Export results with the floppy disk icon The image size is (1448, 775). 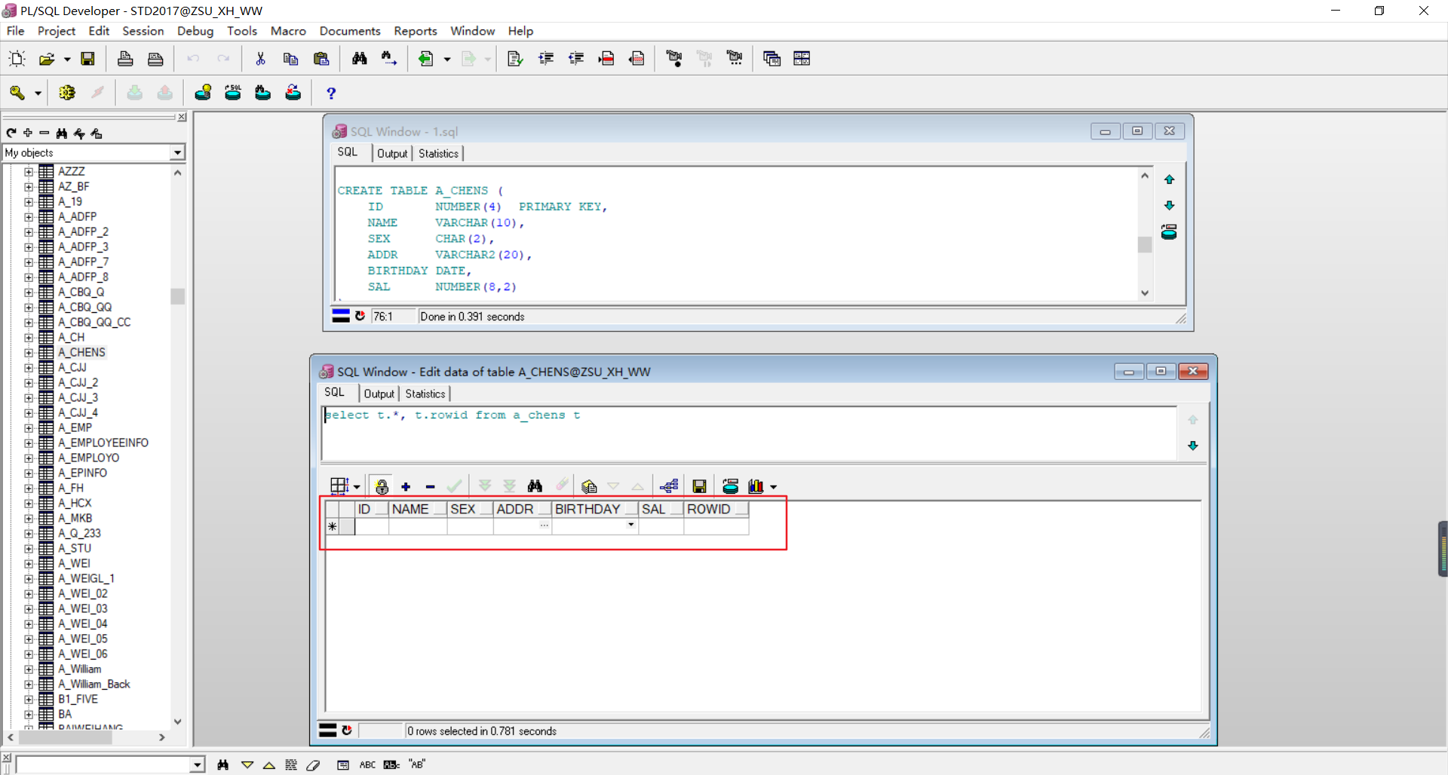(x=701, y=486)
